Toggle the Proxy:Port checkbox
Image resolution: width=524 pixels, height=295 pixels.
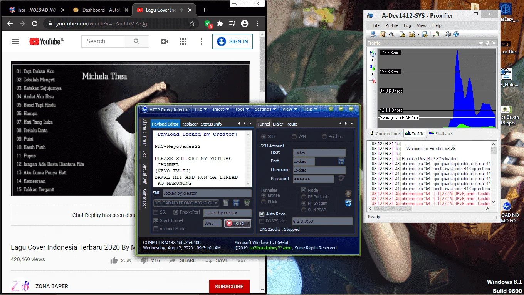pos(176,212)
